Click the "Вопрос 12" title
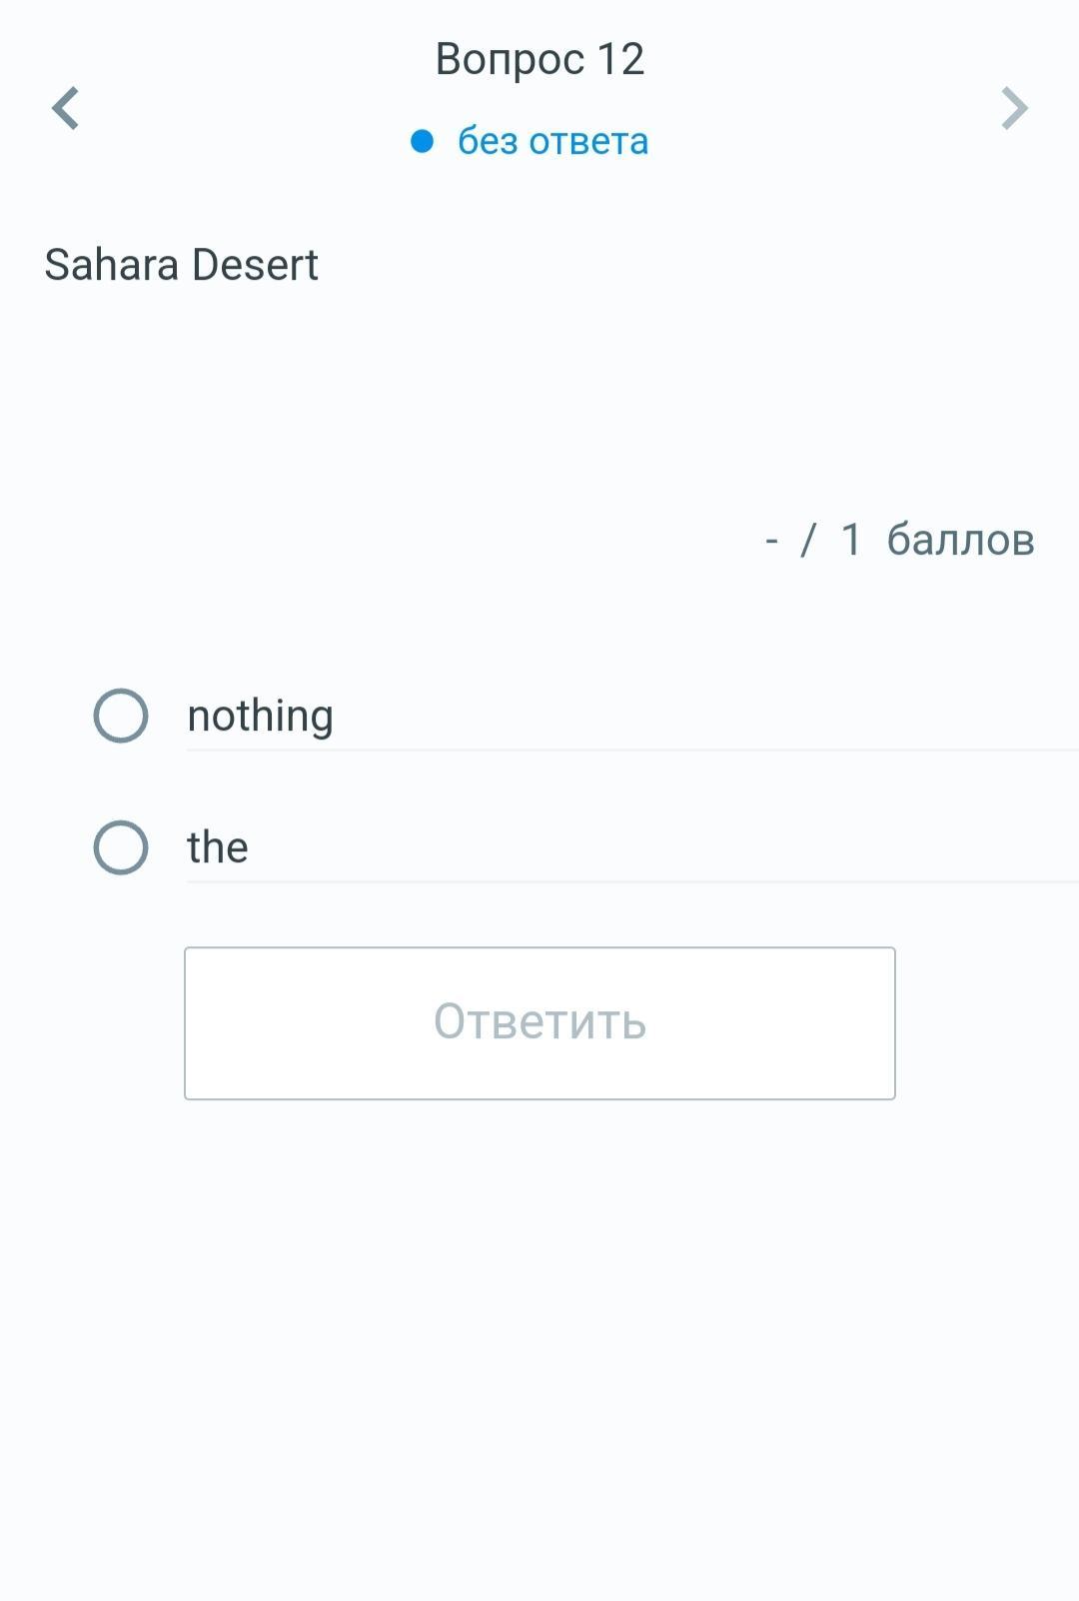Image resolution: width=1079 pixels, height=1601 pixels. pyautogui.click(x=539, y=59)
